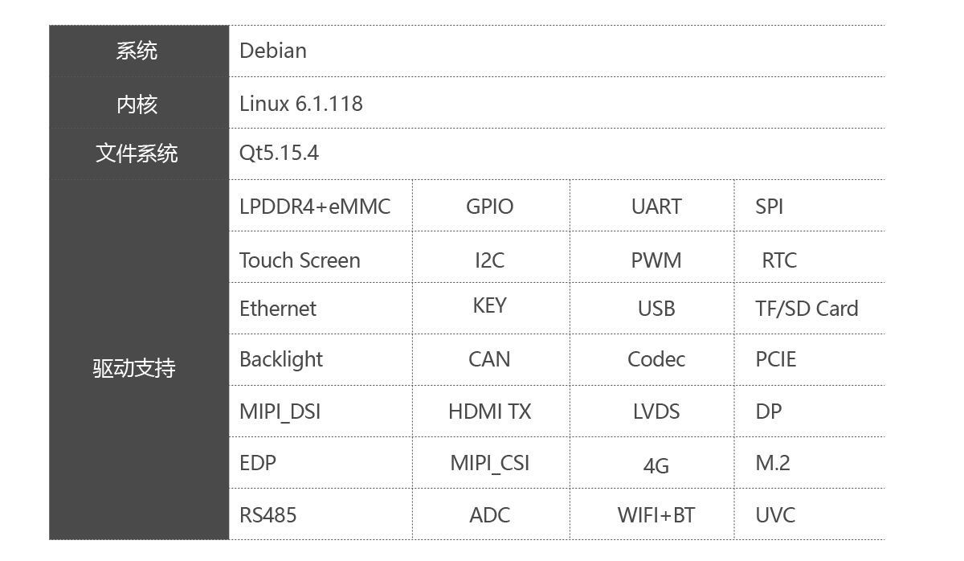The height and width of the screenshot is (561, 964).
Task: Click the GPIO driver cell
Action: (x=489, y=207)
